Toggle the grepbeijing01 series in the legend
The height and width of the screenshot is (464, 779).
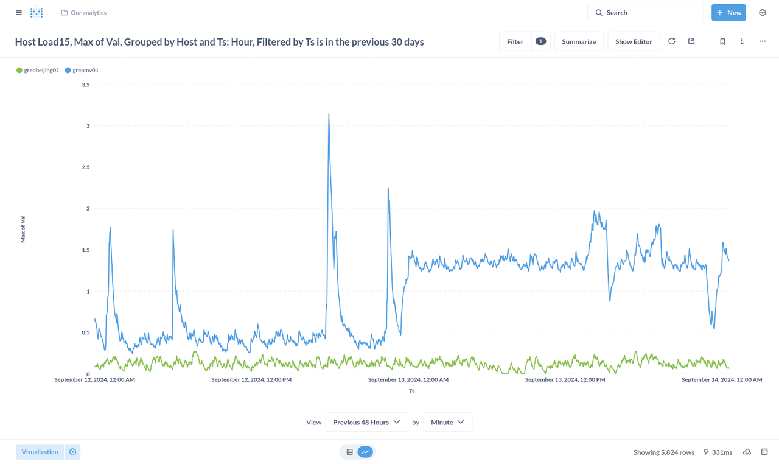[x=38, y=70]
